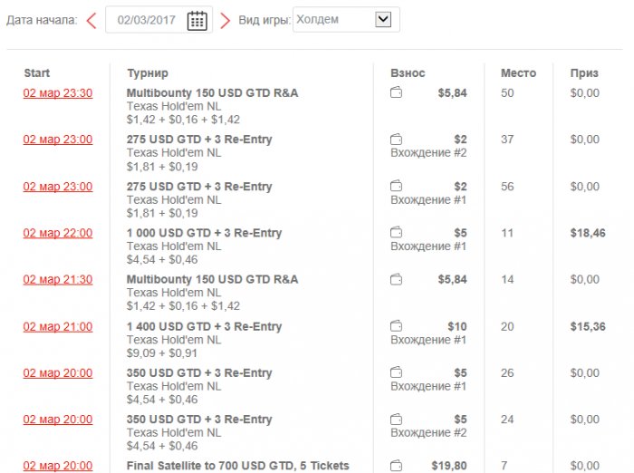Sort by the Взнос column header
This screenshot has height=473, width=634.
tap(408, 72)
